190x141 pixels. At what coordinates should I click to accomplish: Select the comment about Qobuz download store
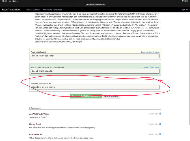[x=61, y=138]
